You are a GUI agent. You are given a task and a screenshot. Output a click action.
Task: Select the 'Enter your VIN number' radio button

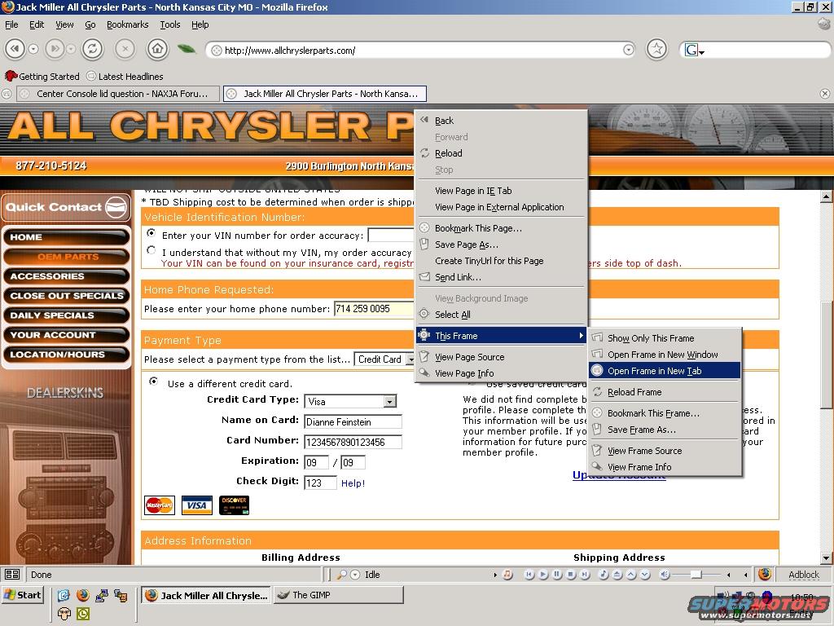pos(151,234)
